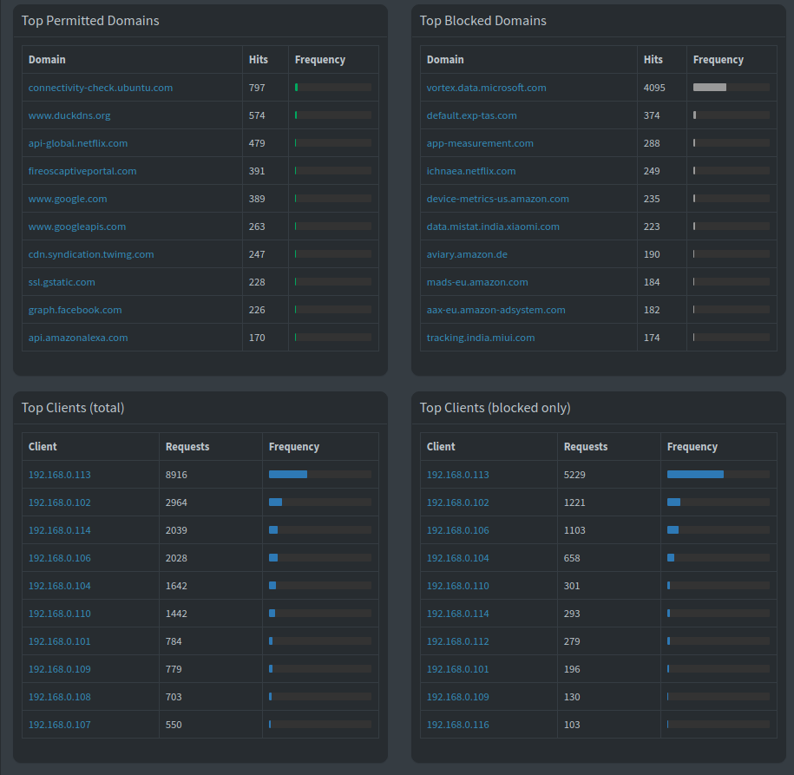The image size is (794, 775).
Task: Click frequency bar for connectivity-check.ubuntu.com
Action: tap(332, 88)
